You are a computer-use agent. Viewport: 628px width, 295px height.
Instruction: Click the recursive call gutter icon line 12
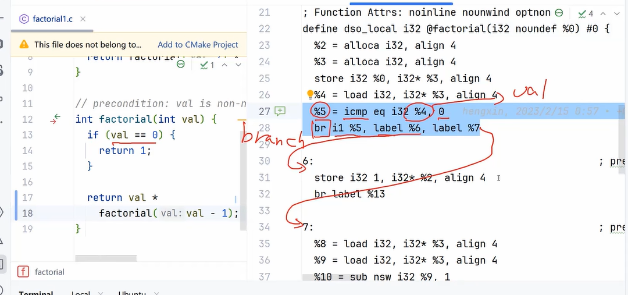(x=56, y=119)
